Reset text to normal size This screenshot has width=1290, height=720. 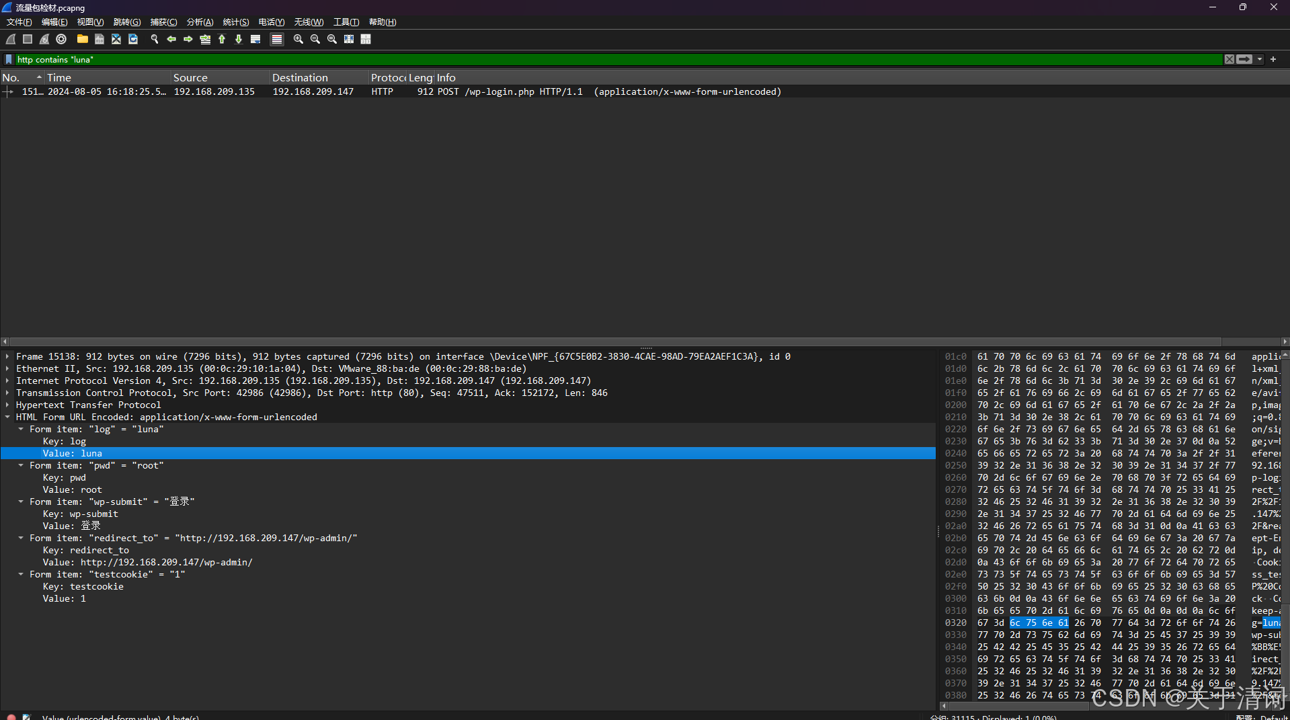coord(332,40)
